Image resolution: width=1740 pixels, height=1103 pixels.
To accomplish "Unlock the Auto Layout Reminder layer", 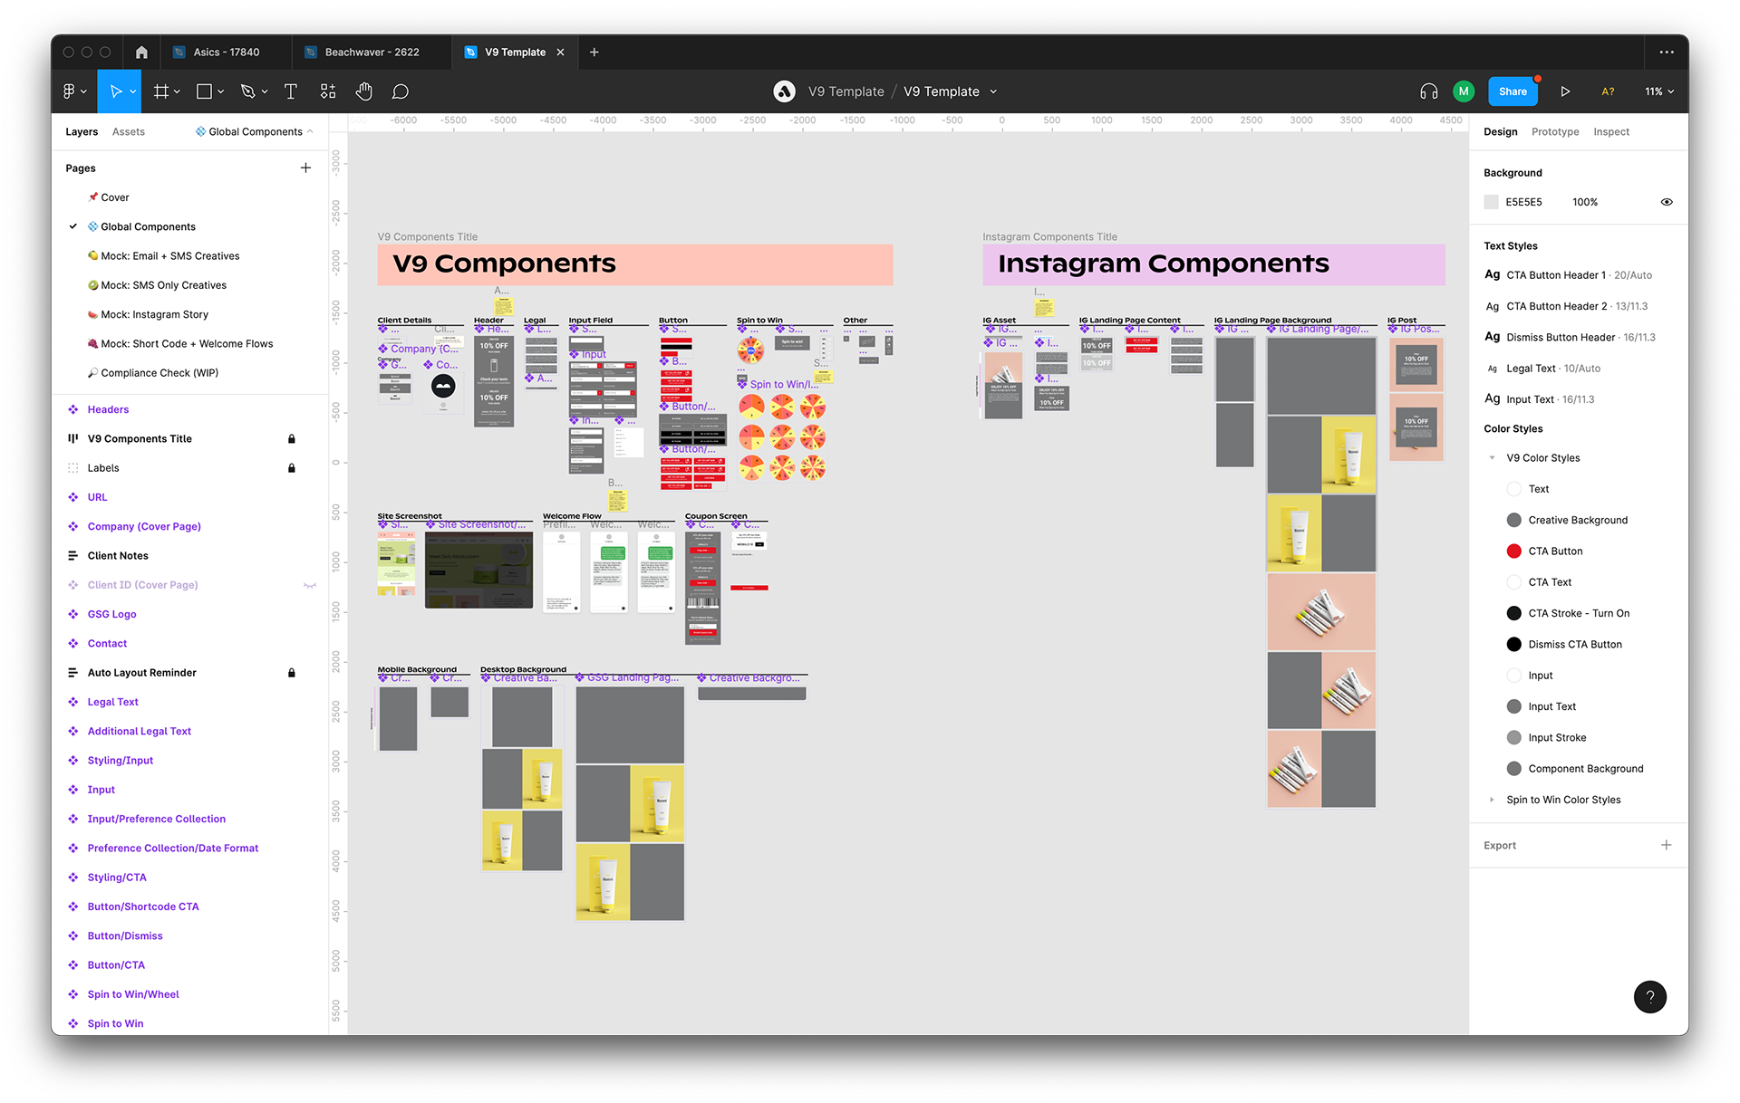I will point(292,673).
